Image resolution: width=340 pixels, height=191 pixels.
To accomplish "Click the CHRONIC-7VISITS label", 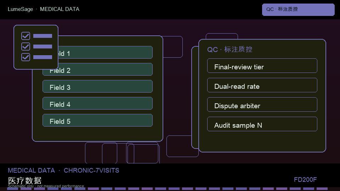I will 91,170.
